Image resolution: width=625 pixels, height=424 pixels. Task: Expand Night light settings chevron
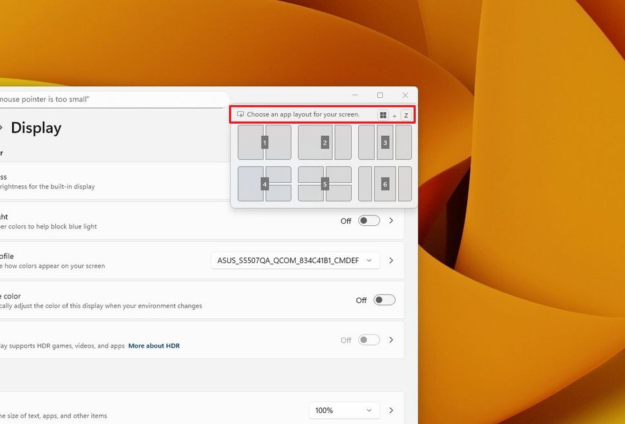coord(391,221)
